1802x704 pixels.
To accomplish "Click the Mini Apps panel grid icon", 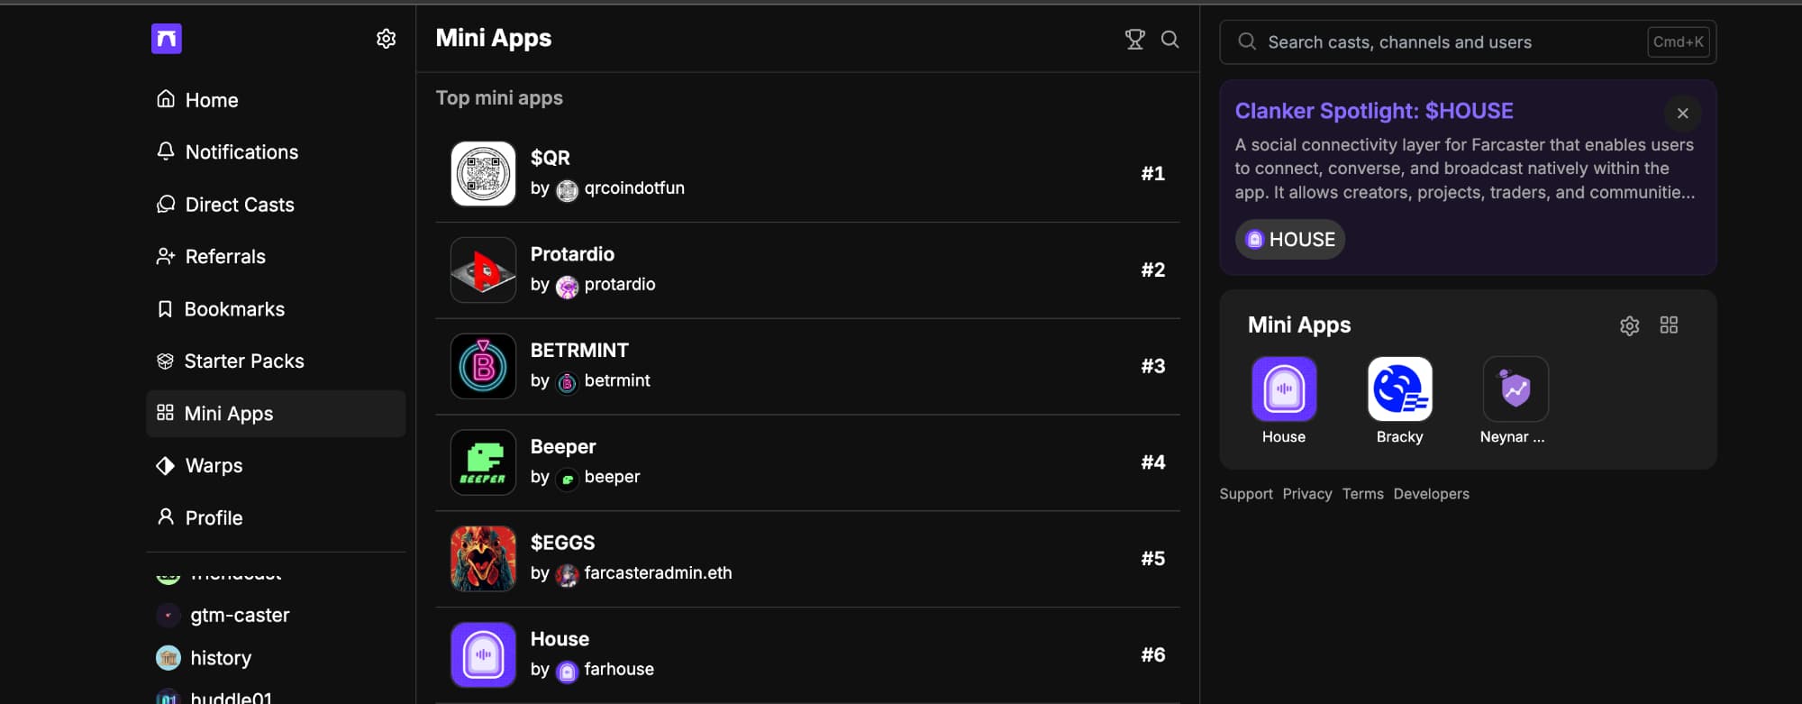I will (1669, 325).
